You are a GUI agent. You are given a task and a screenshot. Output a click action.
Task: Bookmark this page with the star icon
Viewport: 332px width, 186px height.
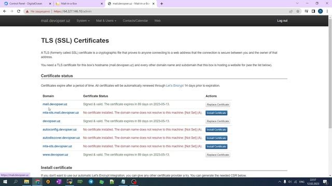tap(298, 11)
